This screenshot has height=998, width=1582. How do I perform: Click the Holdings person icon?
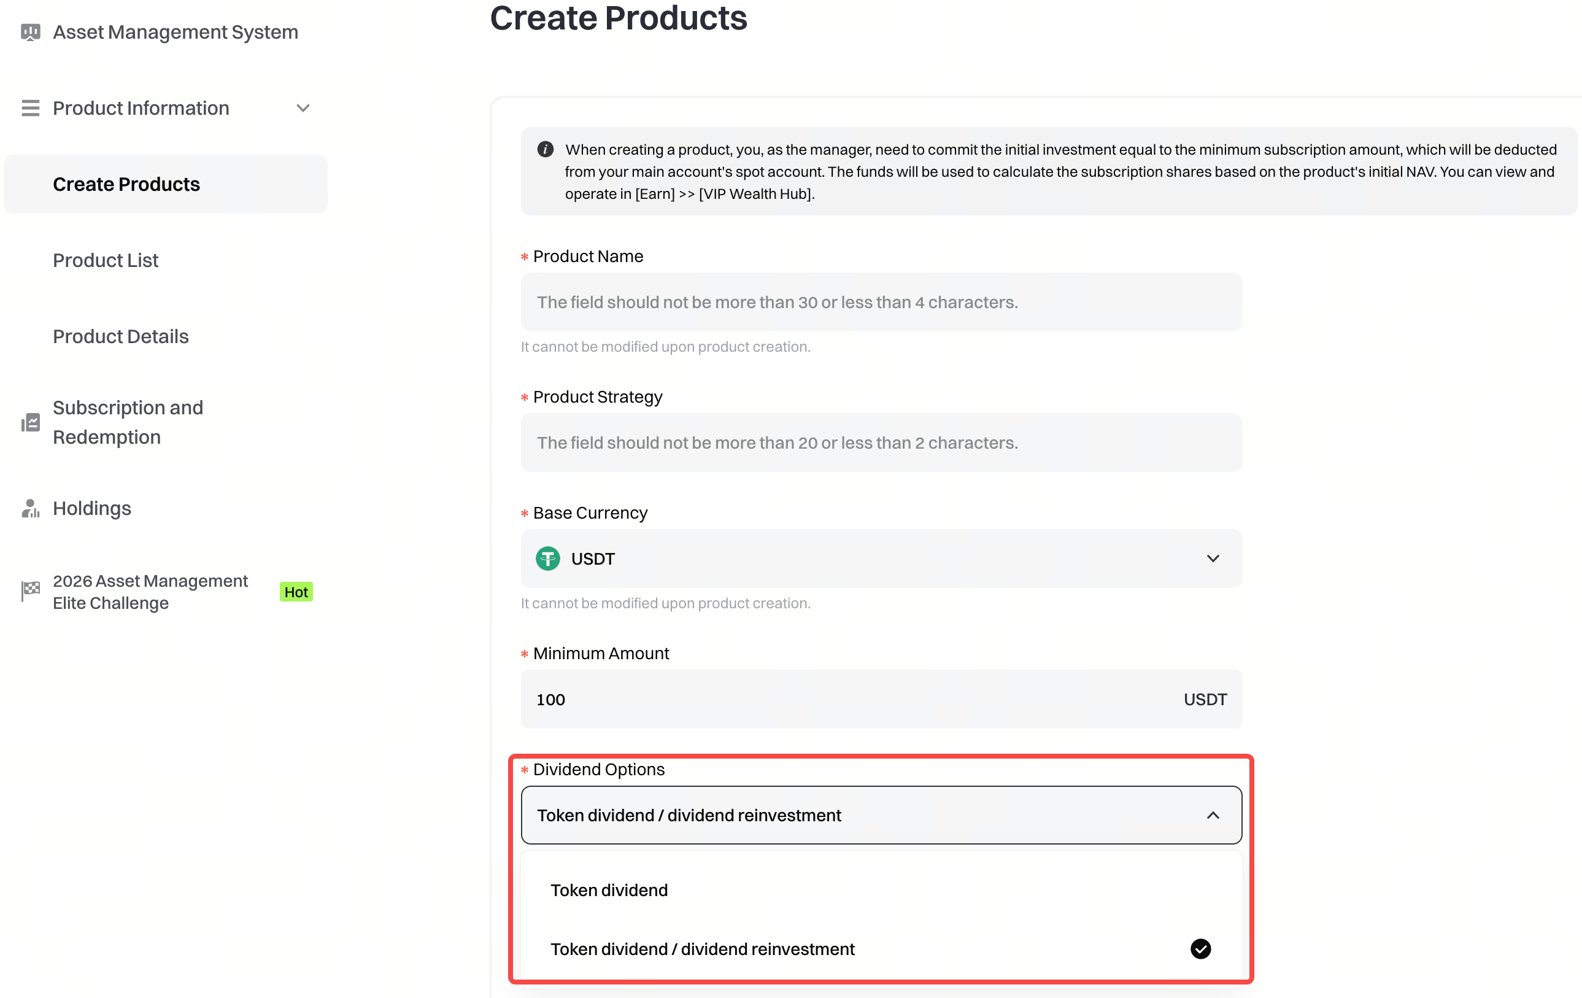pyautogui.click(x=30, y=509)
